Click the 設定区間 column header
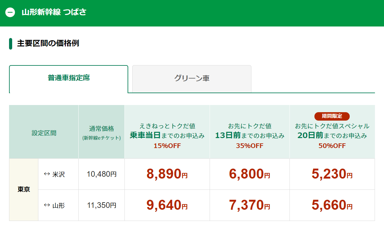The width and height of the screenshot is (384, 225). point(44,132)
